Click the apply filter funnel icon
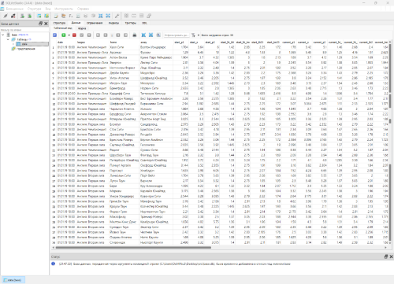Viewport: 394px width, 284px height. pos(194,35)
